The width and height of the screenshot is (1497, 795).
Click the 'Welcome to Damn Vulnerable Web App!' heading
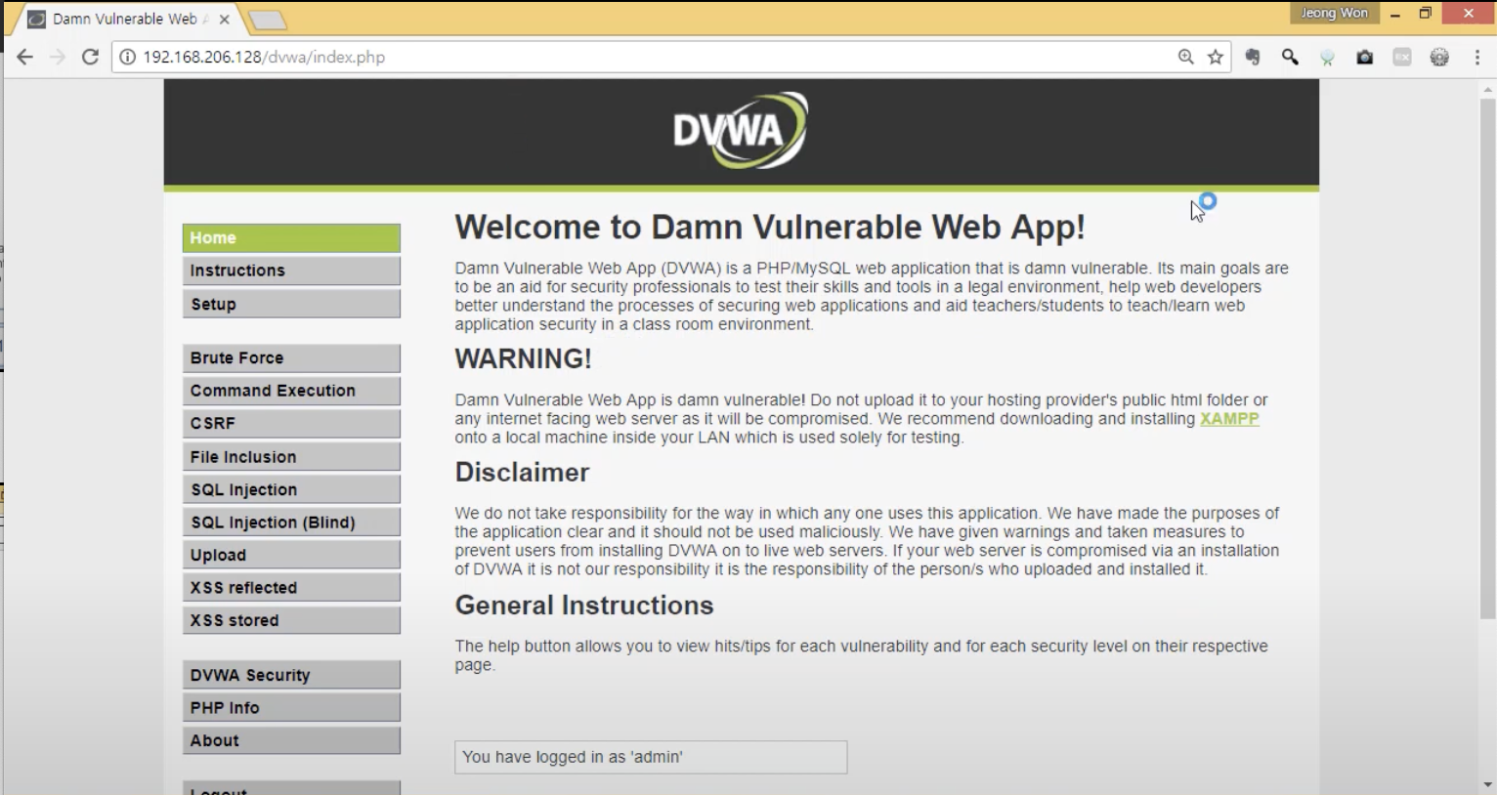770,228
